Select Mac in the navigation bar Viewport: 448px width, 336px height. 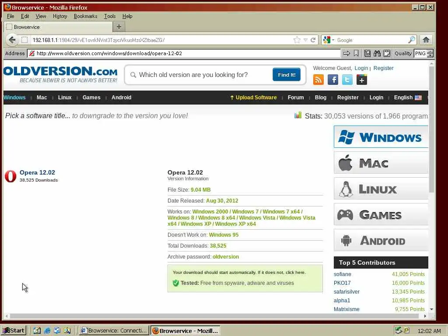(x=42, y=98)
